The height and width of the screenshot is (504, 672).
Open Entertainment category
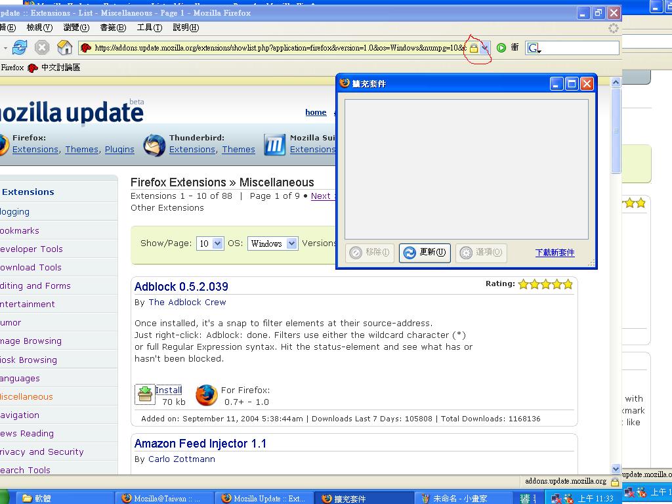pyautogui.click(x=28, y=304)
